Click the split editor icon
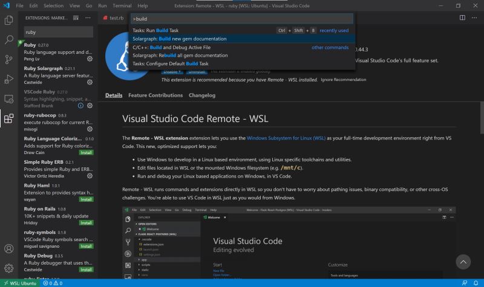Viewport: 484px width, 287px height. tap(463, 18)
